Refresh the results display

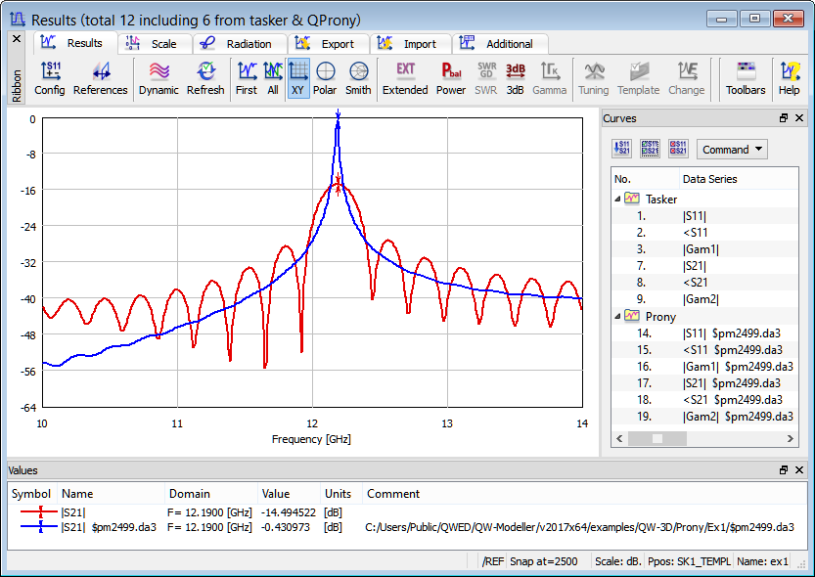tap(205, 78)
